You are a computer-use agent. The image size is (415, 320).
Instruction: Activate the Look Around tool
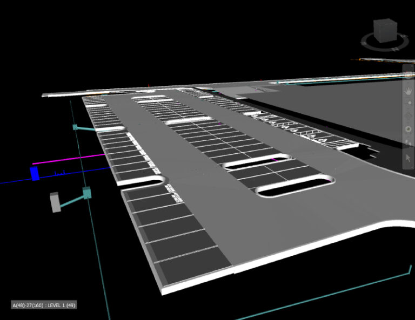coord(409,129)
